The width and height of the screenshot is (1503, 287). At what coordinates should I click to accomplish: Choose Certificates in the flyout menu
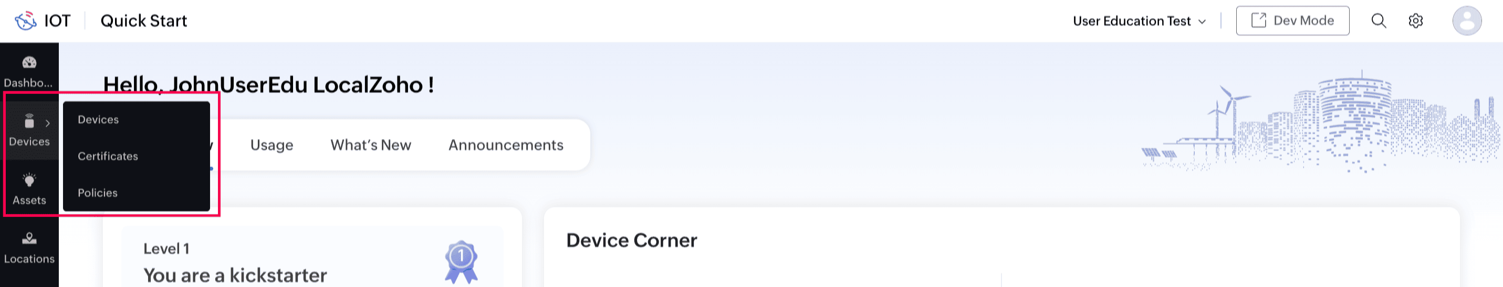(x=108, y=157)
